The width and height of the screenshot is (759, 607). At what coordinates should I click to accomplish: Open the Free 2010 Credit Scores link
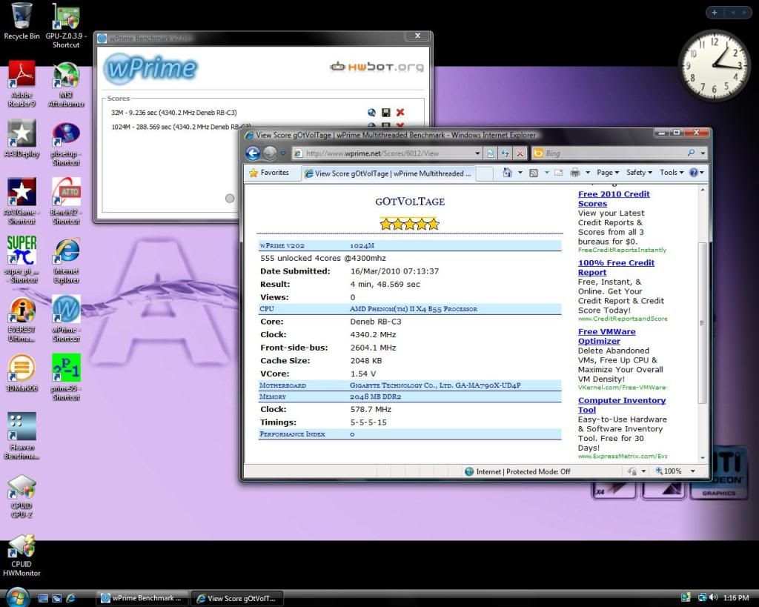pyautogui.click(x=614, y=199)
